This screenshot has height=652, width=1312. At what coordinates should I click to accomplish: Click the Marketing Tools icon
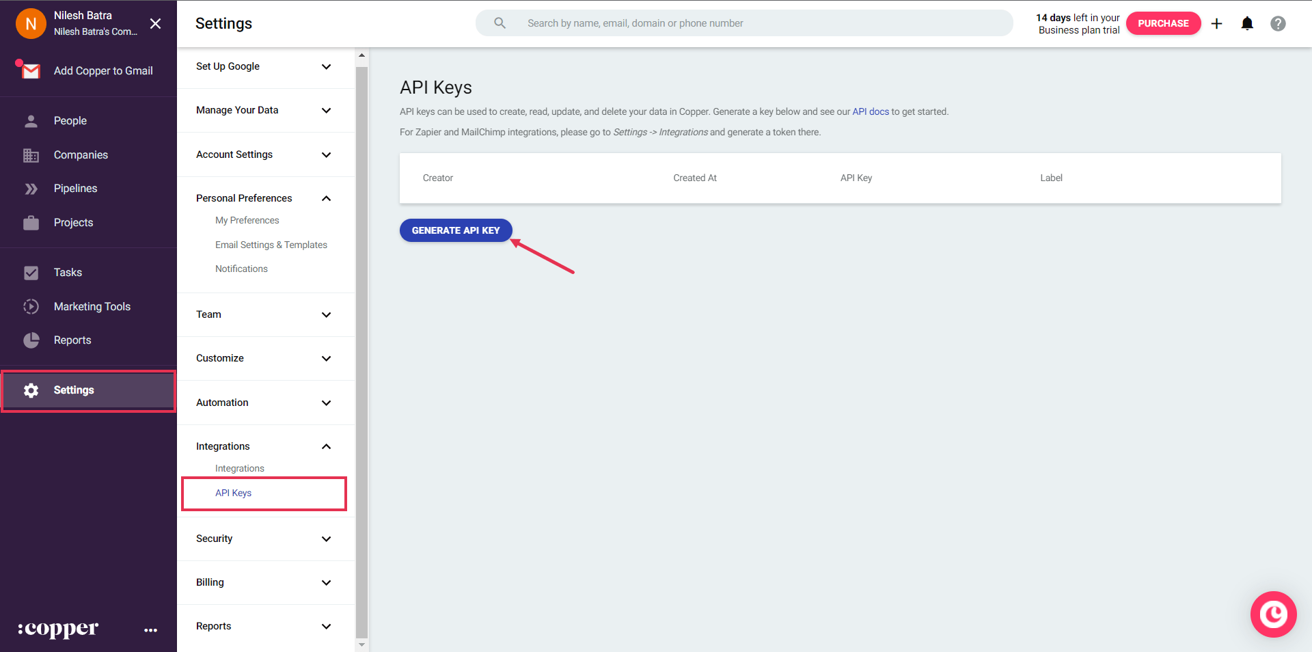tap(31, 307)
